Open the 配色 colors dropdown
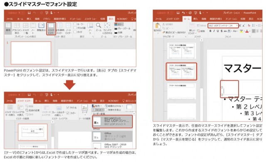Viewport: 266px width, 162px height. pyautogui.click(x=97, y=106)
